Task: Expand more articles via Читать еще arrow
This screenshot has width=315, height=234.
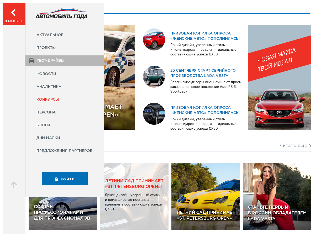Action: pyautogui.click(x=310, y=146)
